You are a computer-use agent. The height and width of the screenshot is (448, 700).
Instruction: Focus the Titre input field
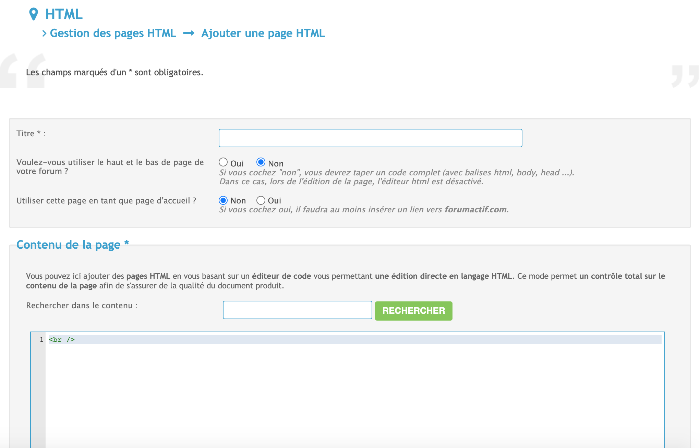pos(370,138)
